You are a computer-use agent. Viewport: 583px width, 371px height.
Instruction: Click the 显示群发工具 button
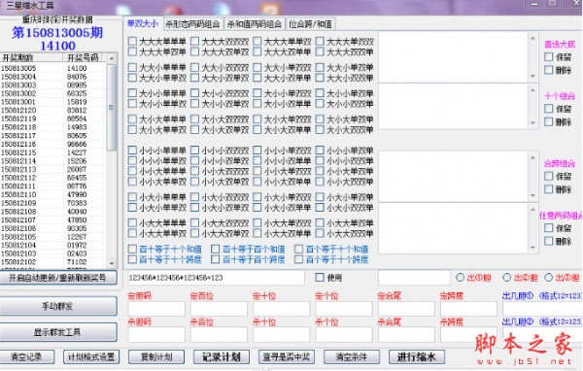57,332
